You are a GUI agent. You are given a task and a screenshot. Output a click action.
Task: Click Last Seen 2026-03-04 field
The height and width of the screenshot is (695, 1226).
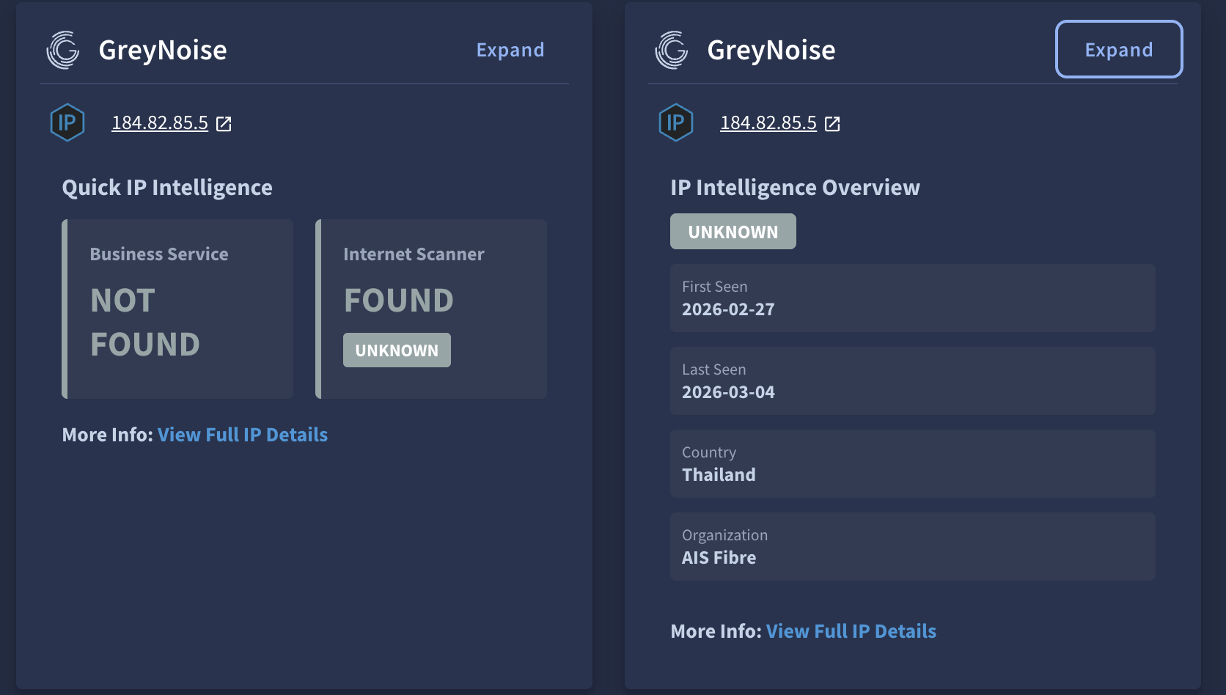[913, 381]
